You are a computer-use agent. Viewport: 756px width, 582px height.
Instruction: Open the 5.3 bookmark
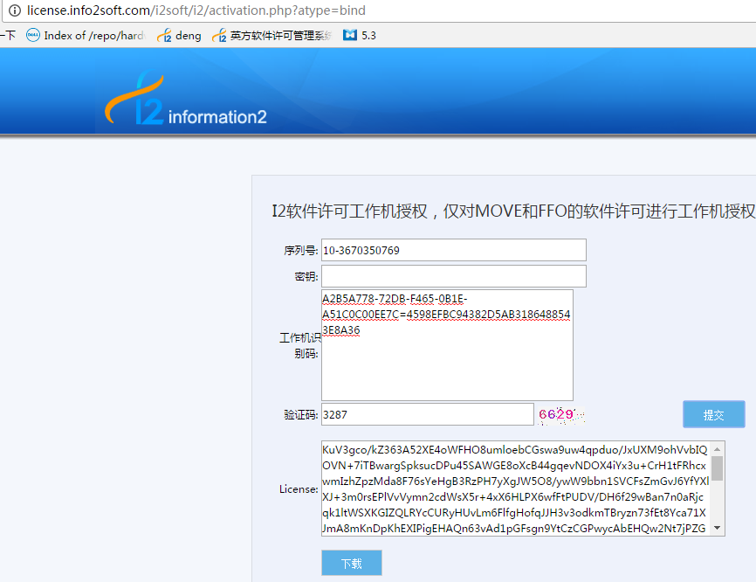click(360, 35)
